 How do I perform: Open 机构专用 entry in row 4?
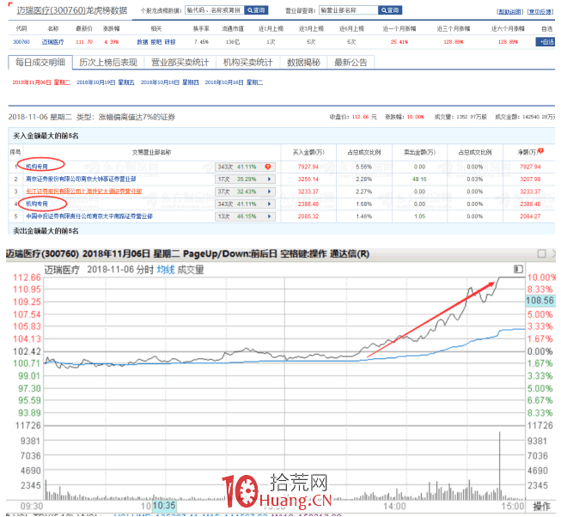click(x=37, y=204)
